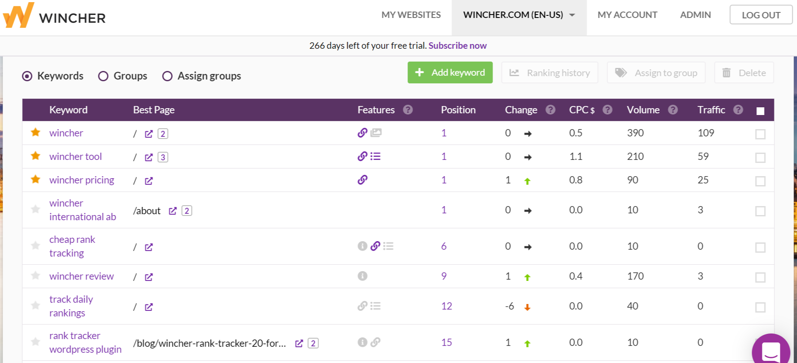Toggle select-all checkbox in table header

pos(760,111)
